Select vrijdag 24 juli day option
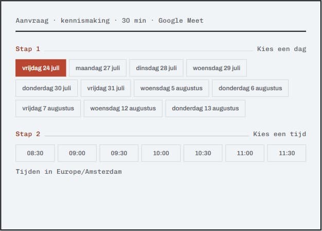Image resolution: width=322 pixels, height=231 pixels. point(41,68)
